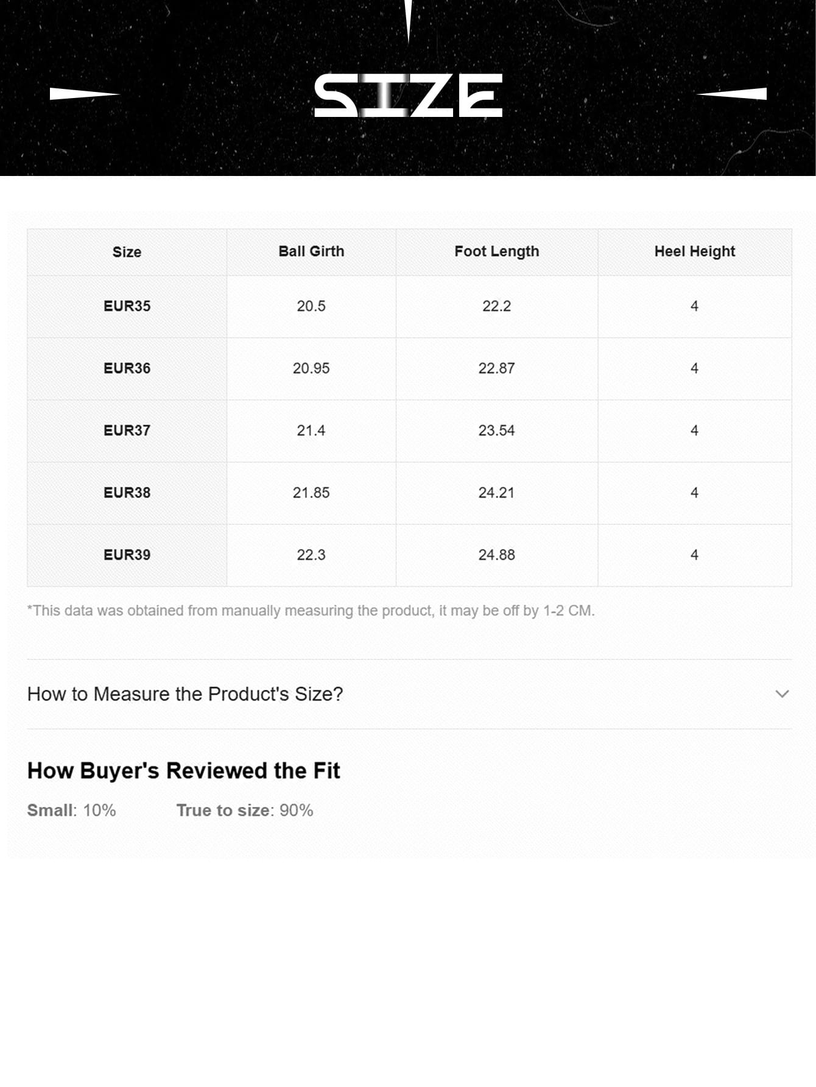Viewport: 816px width, 1087px height.
Task: Click the SIZE banner title
Action: click(408, 95)
